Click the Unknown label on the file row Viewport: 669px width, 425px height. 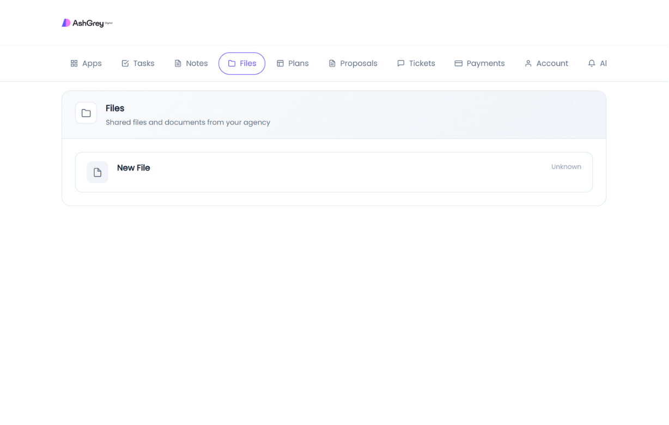tap(566, 167)
